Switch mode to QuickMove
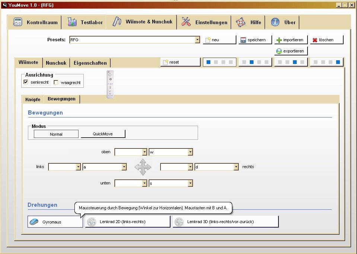Viewport: 357px width, 254px height. coord(103,134)
